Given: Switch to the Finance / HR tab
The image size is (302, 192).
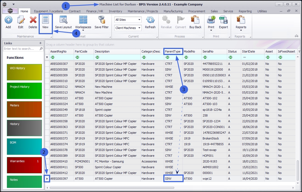Looking at the screenshot, I should coord(95,11).
